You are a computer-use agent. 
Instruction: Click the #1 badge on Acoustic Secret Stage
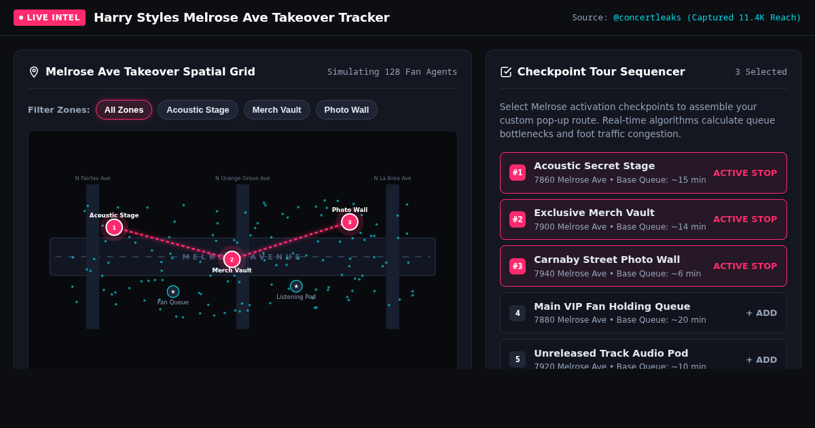(518, 173)
